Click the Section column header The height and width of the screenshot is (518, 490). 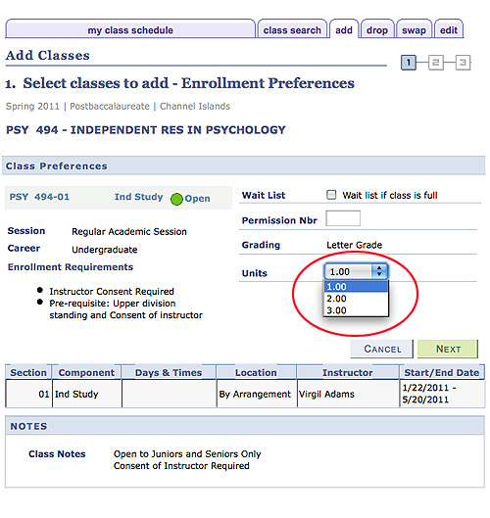coord(28,372)
